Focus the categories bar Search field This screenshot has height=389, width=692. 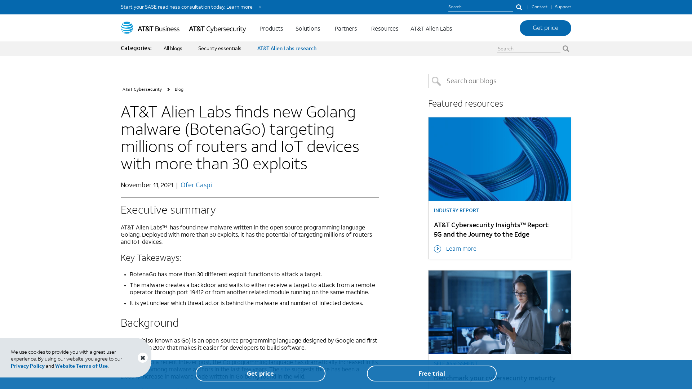click(528, 49)
